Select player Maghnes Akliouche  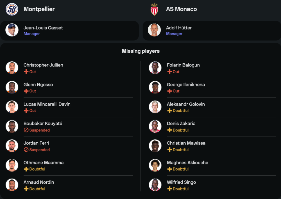pos(187,163)
